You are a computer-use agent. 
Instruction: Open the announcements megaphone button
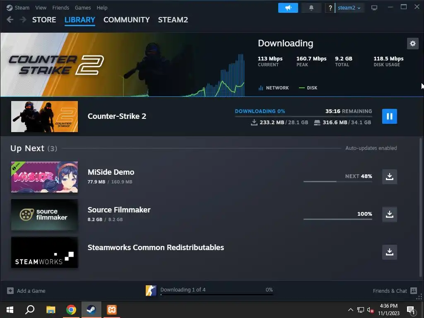(x=288, y=8)
